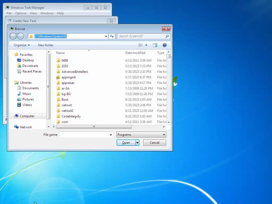Click the file list scroll down arrow
272x204 pixels.
click(x=168, y=122)
